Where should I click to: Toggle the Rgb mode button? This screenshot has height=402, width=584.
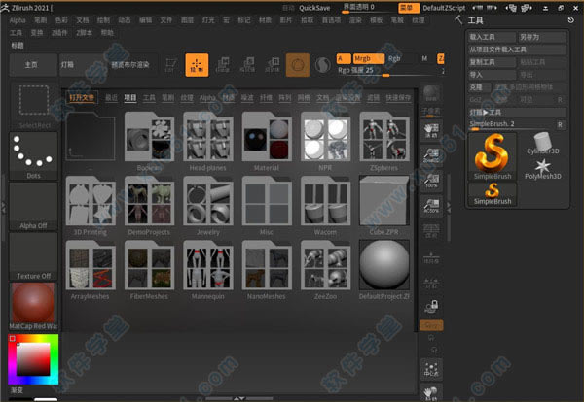coord(394,58)
